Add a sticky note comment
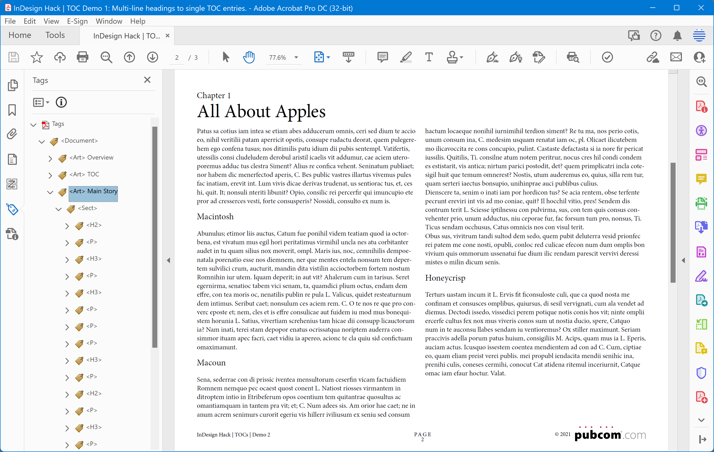 (383, 57)
